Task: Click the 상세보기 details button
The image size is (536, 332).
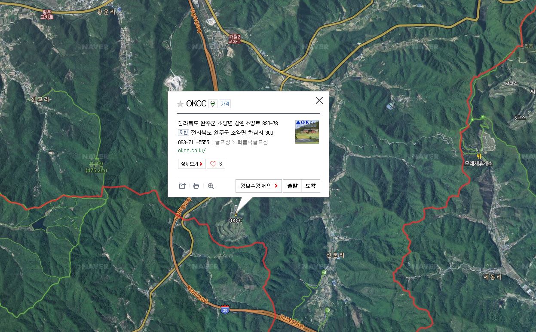Action: pyautogui.click(x=192, y=164)
